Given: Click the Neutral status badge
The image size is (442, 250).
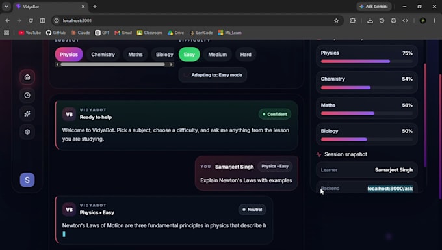Looking at the screenshot, I should pyautogui.click(x=252, y=210).
